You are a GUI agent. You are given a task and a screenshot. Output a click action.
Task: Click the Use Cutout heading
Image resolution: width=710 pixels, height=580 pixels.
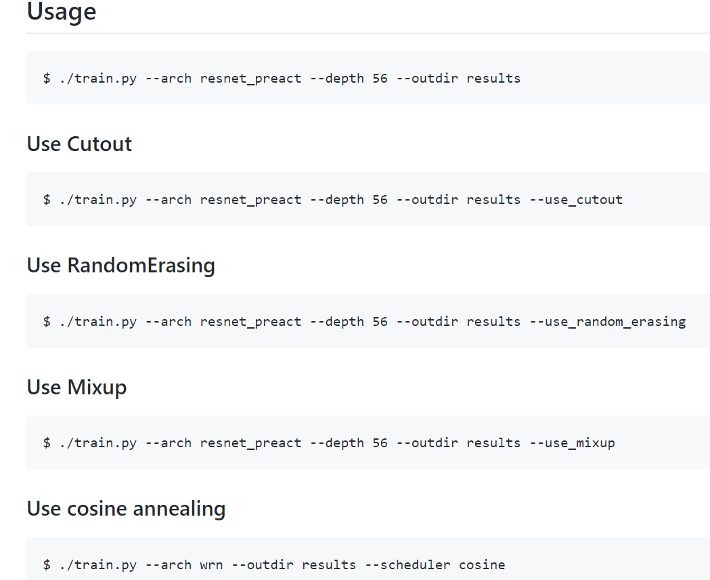click(79, 144)
